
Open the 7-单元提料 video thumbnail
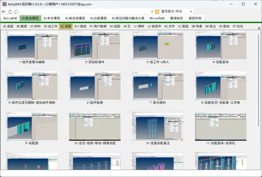coord(158,86)
